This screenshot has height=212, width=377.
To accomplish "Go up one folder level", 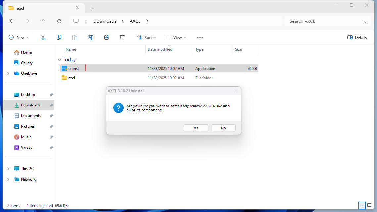I will (43, 21).
